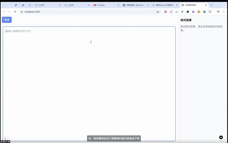Open the pink extension icon in the toolbar
228x143 pixels.
click(165, 12)
